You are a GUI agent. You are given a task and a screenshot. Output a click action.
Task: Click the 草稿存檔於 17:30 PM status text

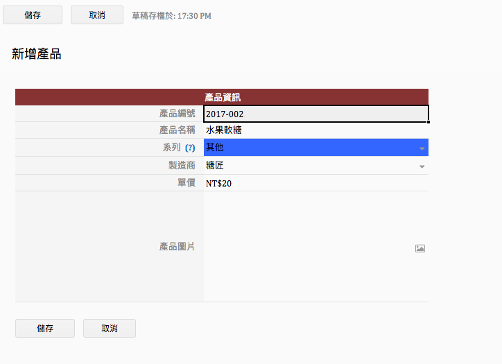coord(171,16)
